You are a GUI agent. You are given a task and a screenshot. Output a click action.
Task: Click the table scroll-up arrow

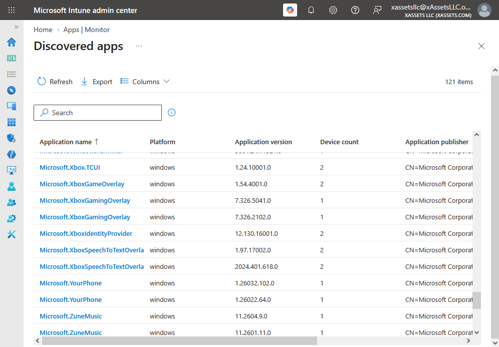click(476, 135)
